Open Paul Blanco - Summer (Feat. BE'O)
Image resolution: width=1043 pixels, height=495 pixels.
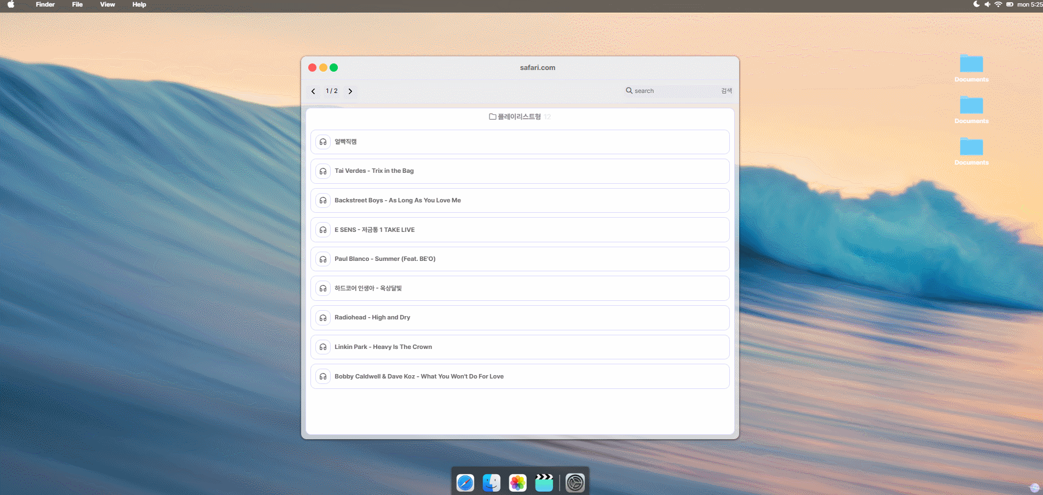tap(520, 259)
